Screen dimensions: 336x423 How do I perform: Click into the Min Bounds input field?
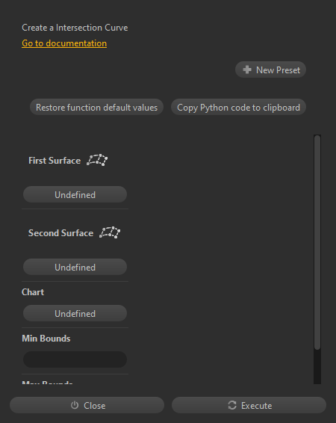75,359
